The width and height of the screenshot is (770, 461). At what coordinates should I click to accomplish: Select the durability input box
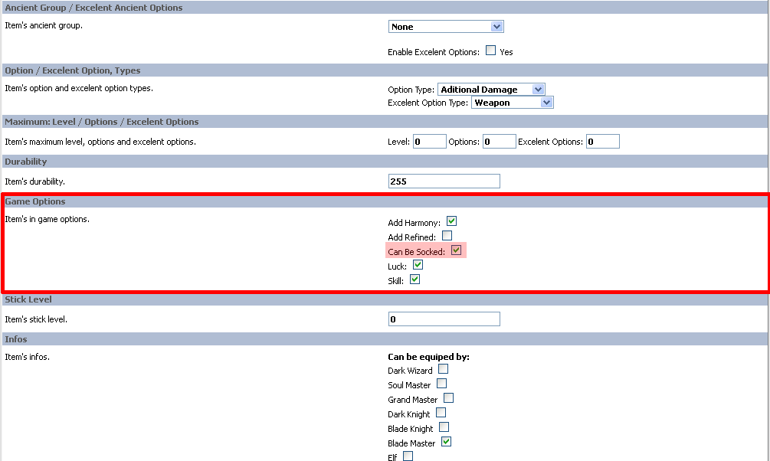click(x=444, y=181)
